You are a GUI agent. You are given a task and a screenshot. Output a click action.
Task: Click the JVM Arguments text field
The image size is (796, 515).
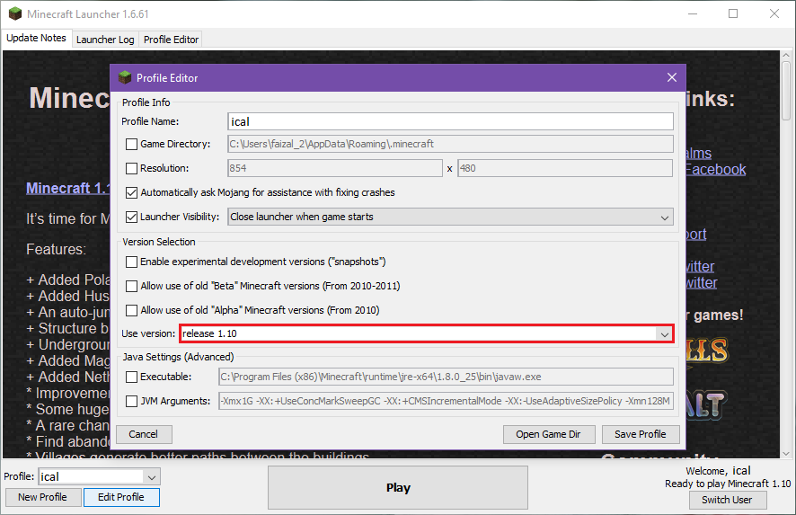coord(447,401)
